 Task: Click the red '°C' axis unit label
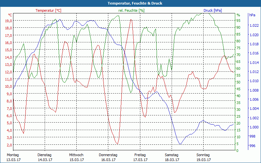(10, 15)
